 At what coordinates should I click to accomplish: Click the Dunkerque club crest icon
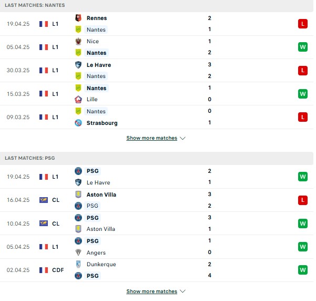pyautogui.click(x=78, y=264)
